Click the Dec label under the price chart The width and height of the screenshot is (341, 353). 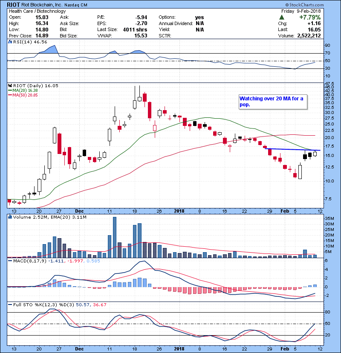[x=79, y=211]
